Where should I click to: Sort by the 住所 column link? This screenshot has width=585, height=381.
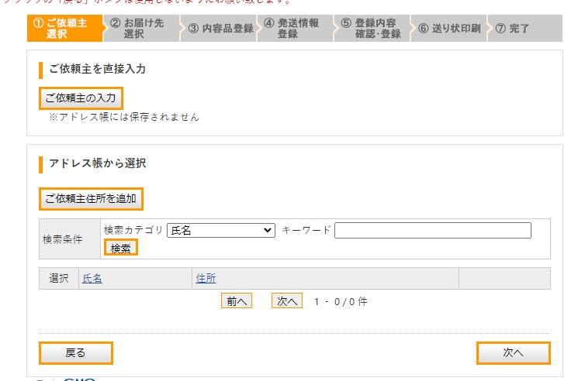click(206, 278)
